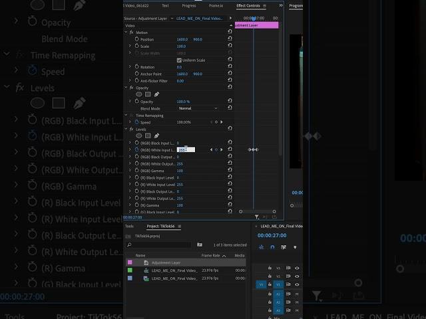Toggle stopwatch for (RGB) White Input Level

[x=137, y=150]
